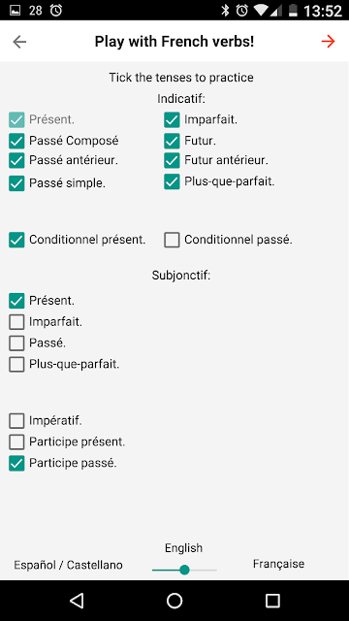Tap the Bluetooth status bar icon

225,11
